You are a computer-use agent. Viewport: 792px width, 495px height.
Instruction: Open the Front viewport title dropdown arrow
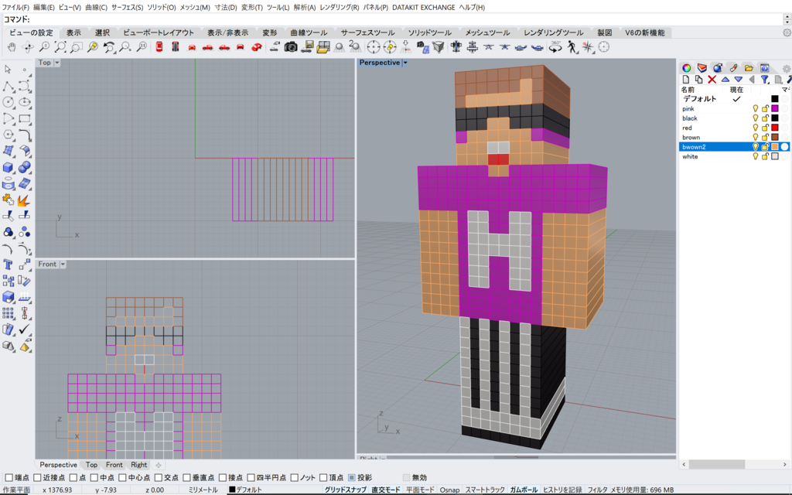63,265
